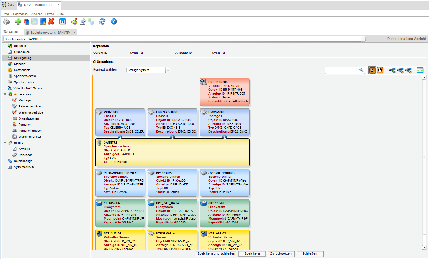Viewport: 429px width, 259px height.
Task: Fit the CI graph to the window
Action: tap(420, 70)
